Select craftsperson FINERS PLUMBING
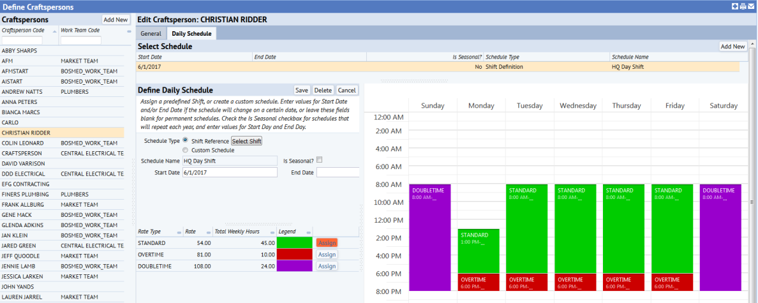Image resolution: width=758 pixels, height=303 pixels. pos(62,195)
